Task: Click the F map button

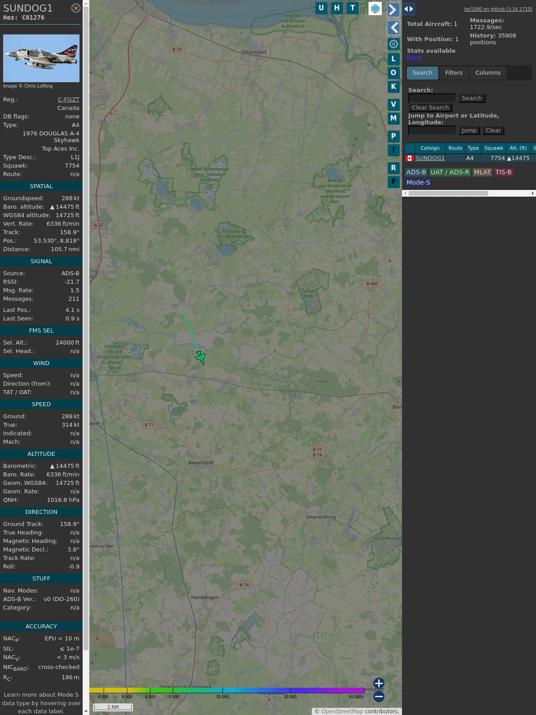Action: [x=394, y=182]
